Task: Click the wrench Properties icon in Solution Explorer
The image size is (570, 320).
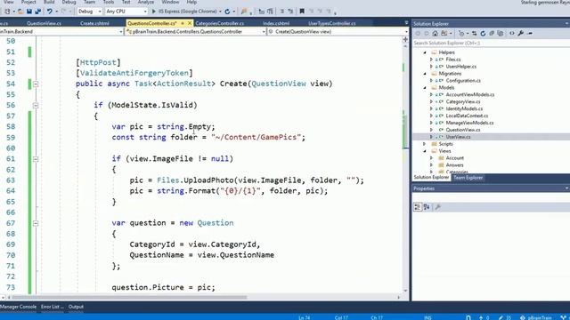Action: click(x=520, y=34)
